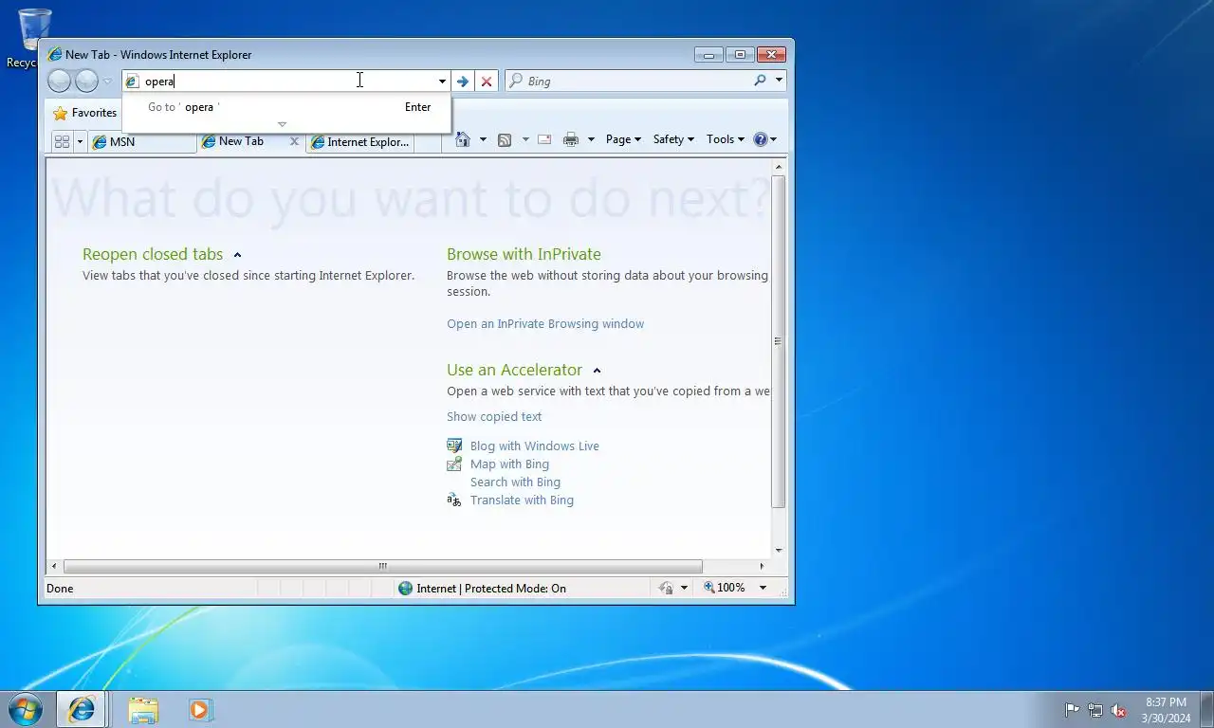The width and height of the screenshot is (1214, 728).
Task: Click the red Stop button
Action: tap(487, 82)
